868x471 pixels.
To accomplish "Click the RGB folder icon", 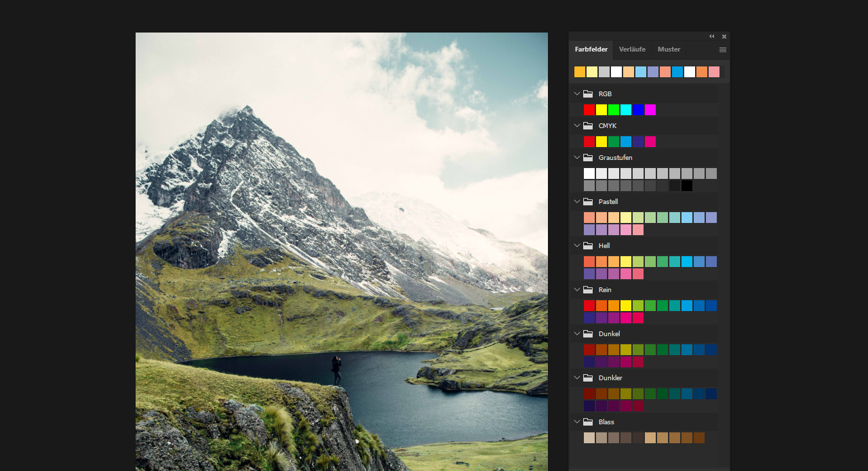I will [588, 94].
